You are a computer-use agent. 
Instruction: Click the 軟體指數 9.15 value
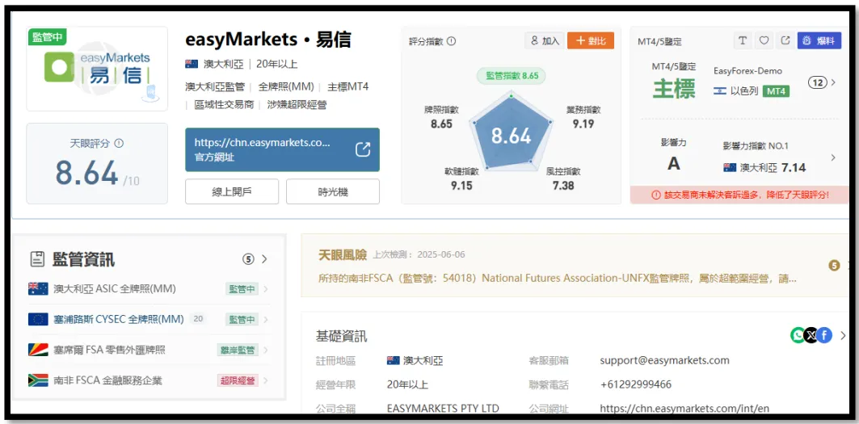(x=461, y=186)
